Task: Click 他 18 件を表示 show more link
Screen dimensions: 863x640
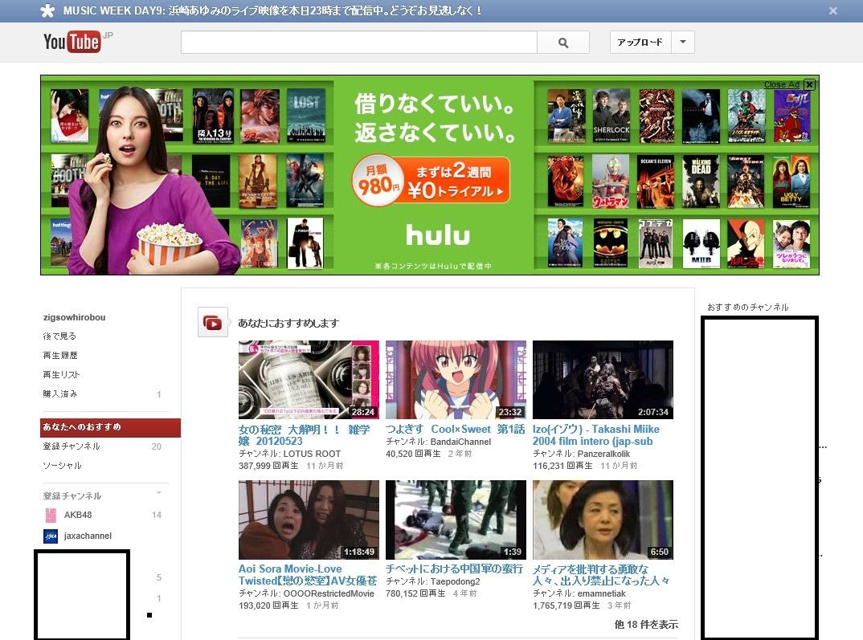Action: [x=646, y=624]
